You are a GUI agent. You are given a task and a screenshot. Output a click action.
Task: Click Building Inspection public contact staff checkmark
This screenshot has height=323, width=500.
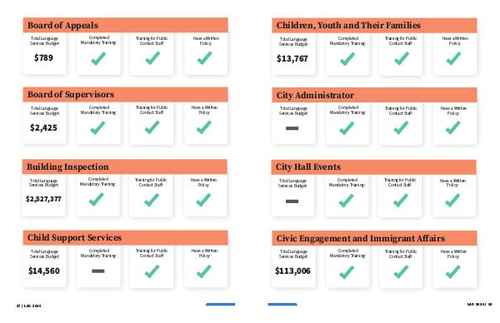tap(152, 200)
